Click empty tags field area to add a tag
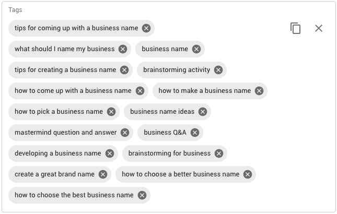The width and height of the screenshot is (337, 214). [x=236, y=195]
